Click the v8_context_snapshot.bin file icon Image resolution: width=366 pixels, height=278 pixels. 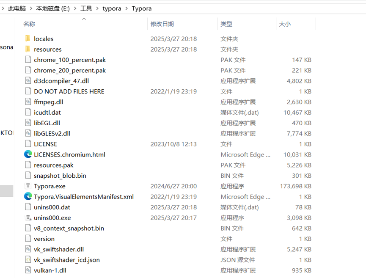click(x=28, y=228)
